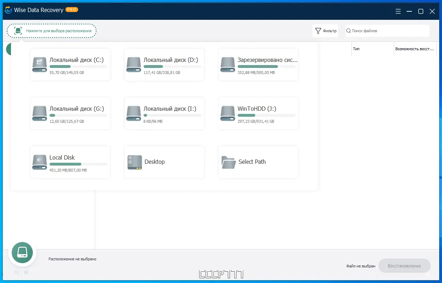Click the unnamed Local Disk drive icon
This screenshot has width=442, height=283.
[x=39, y=162]
